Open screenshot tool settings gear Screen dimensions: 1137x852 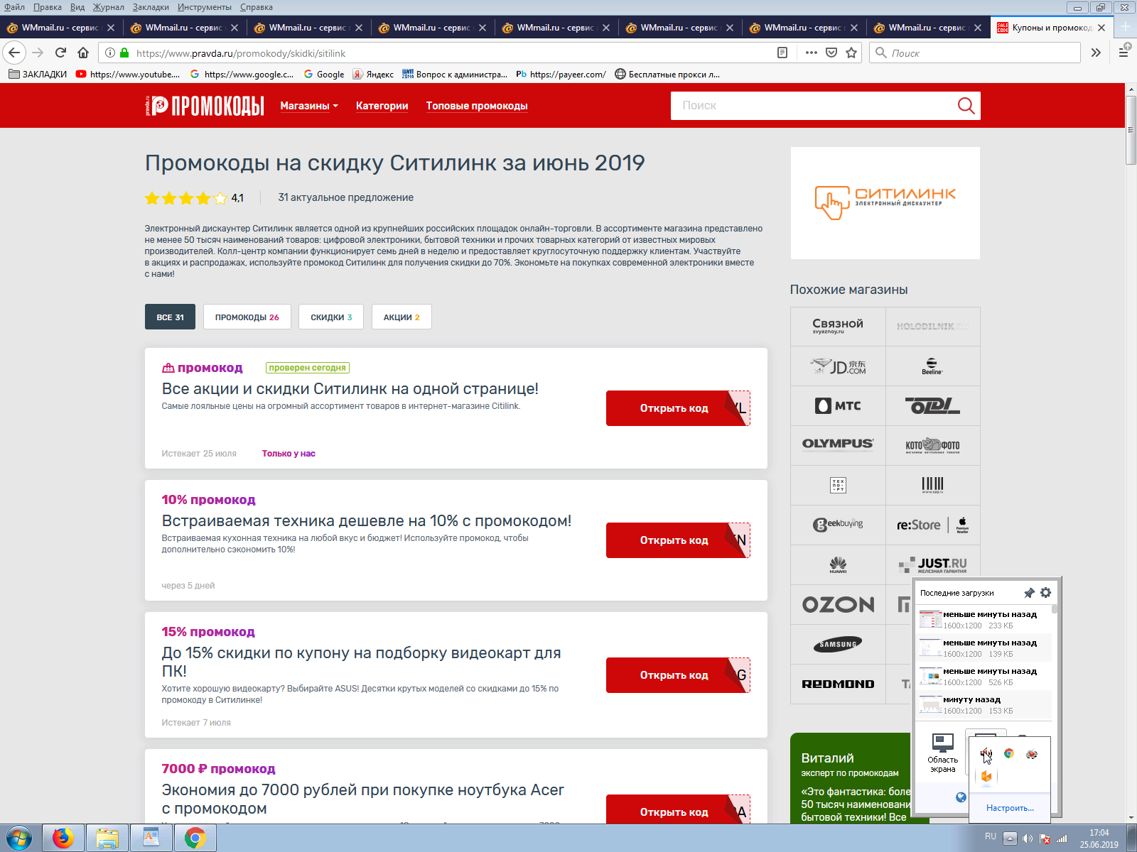click(x=1045, y=593)
